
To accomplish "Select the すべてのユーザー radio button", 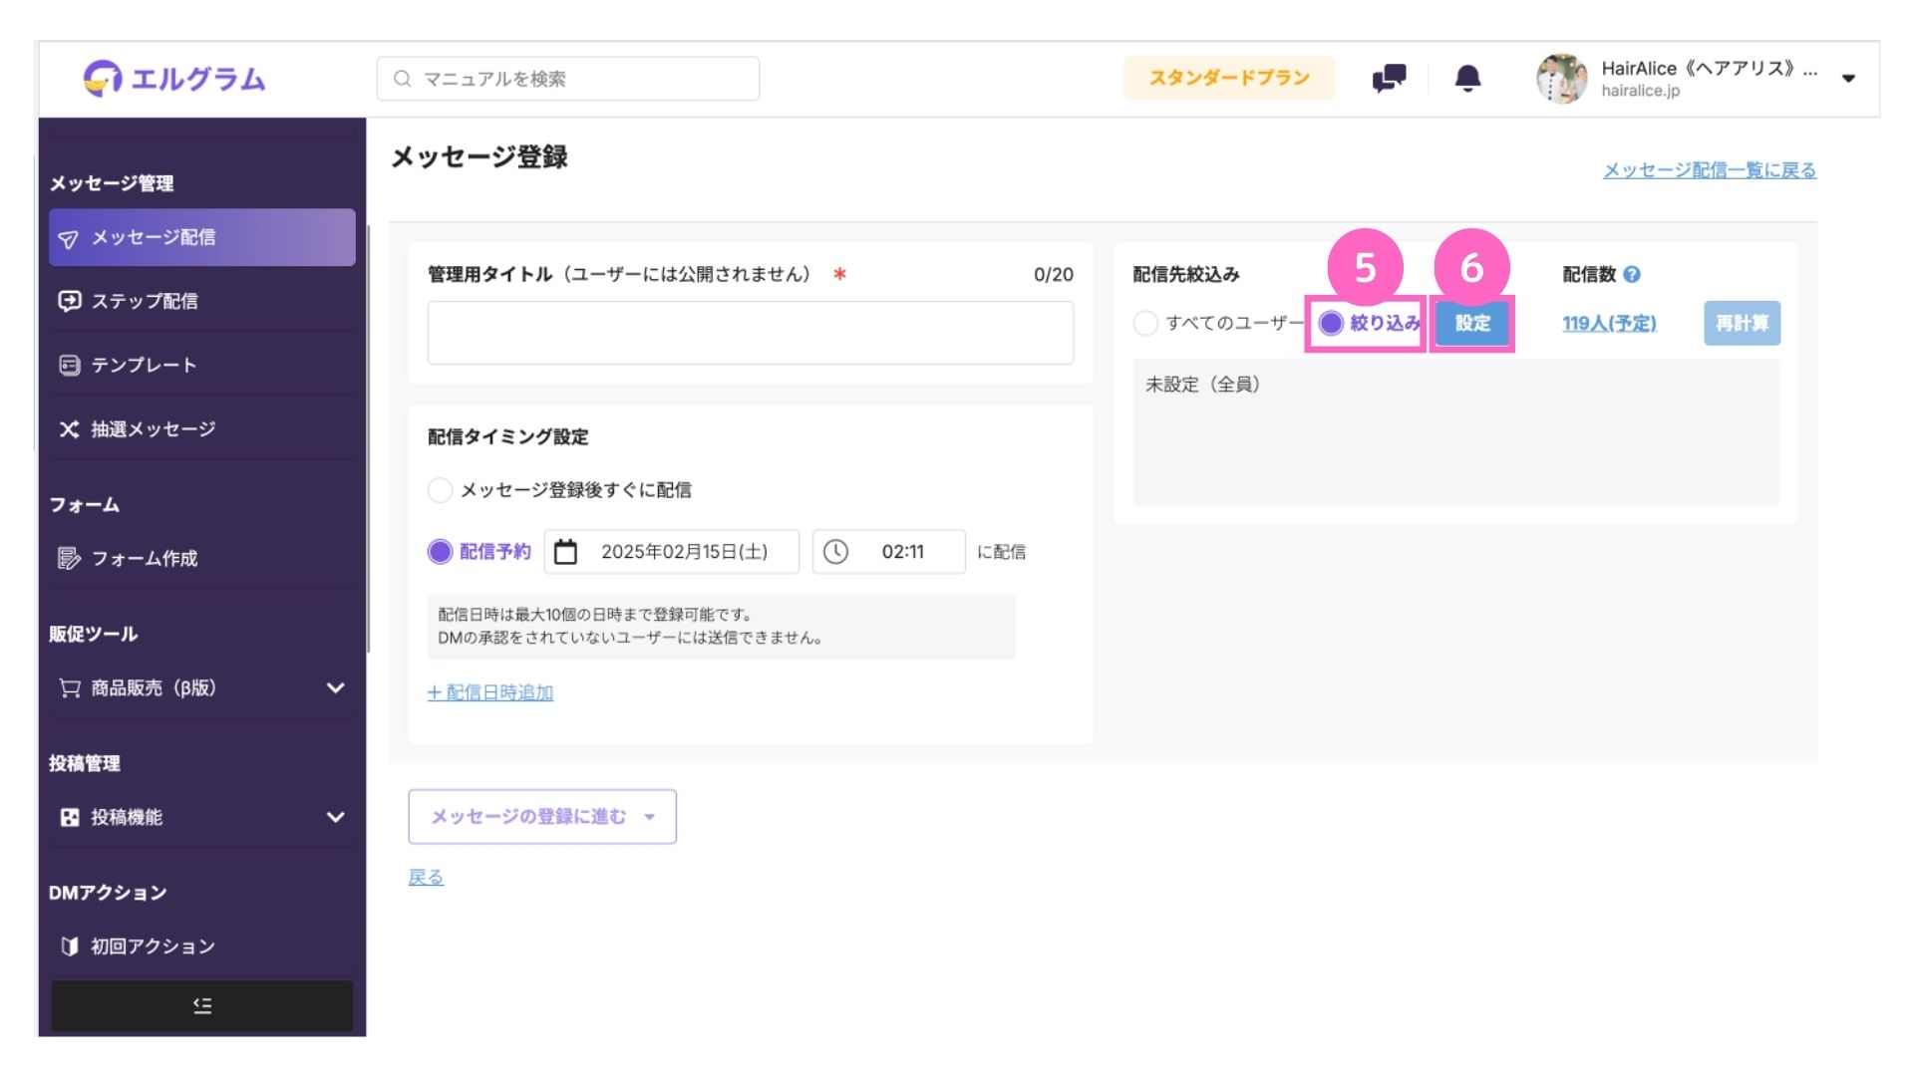I will [1145, 323].
